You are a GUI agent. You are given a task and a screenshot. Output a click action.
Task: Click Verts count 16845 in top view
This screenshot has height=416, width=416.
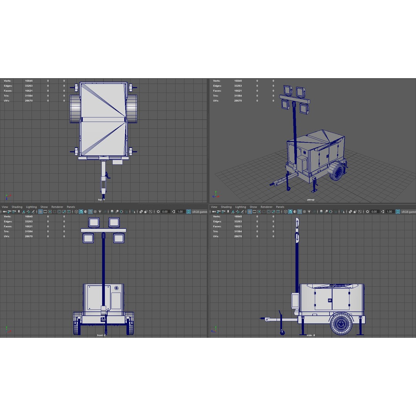click(29, 81)
